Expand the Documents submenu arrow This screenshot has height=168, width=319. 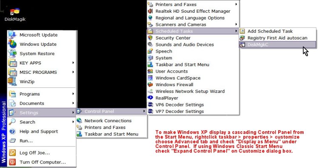point(73,103)
